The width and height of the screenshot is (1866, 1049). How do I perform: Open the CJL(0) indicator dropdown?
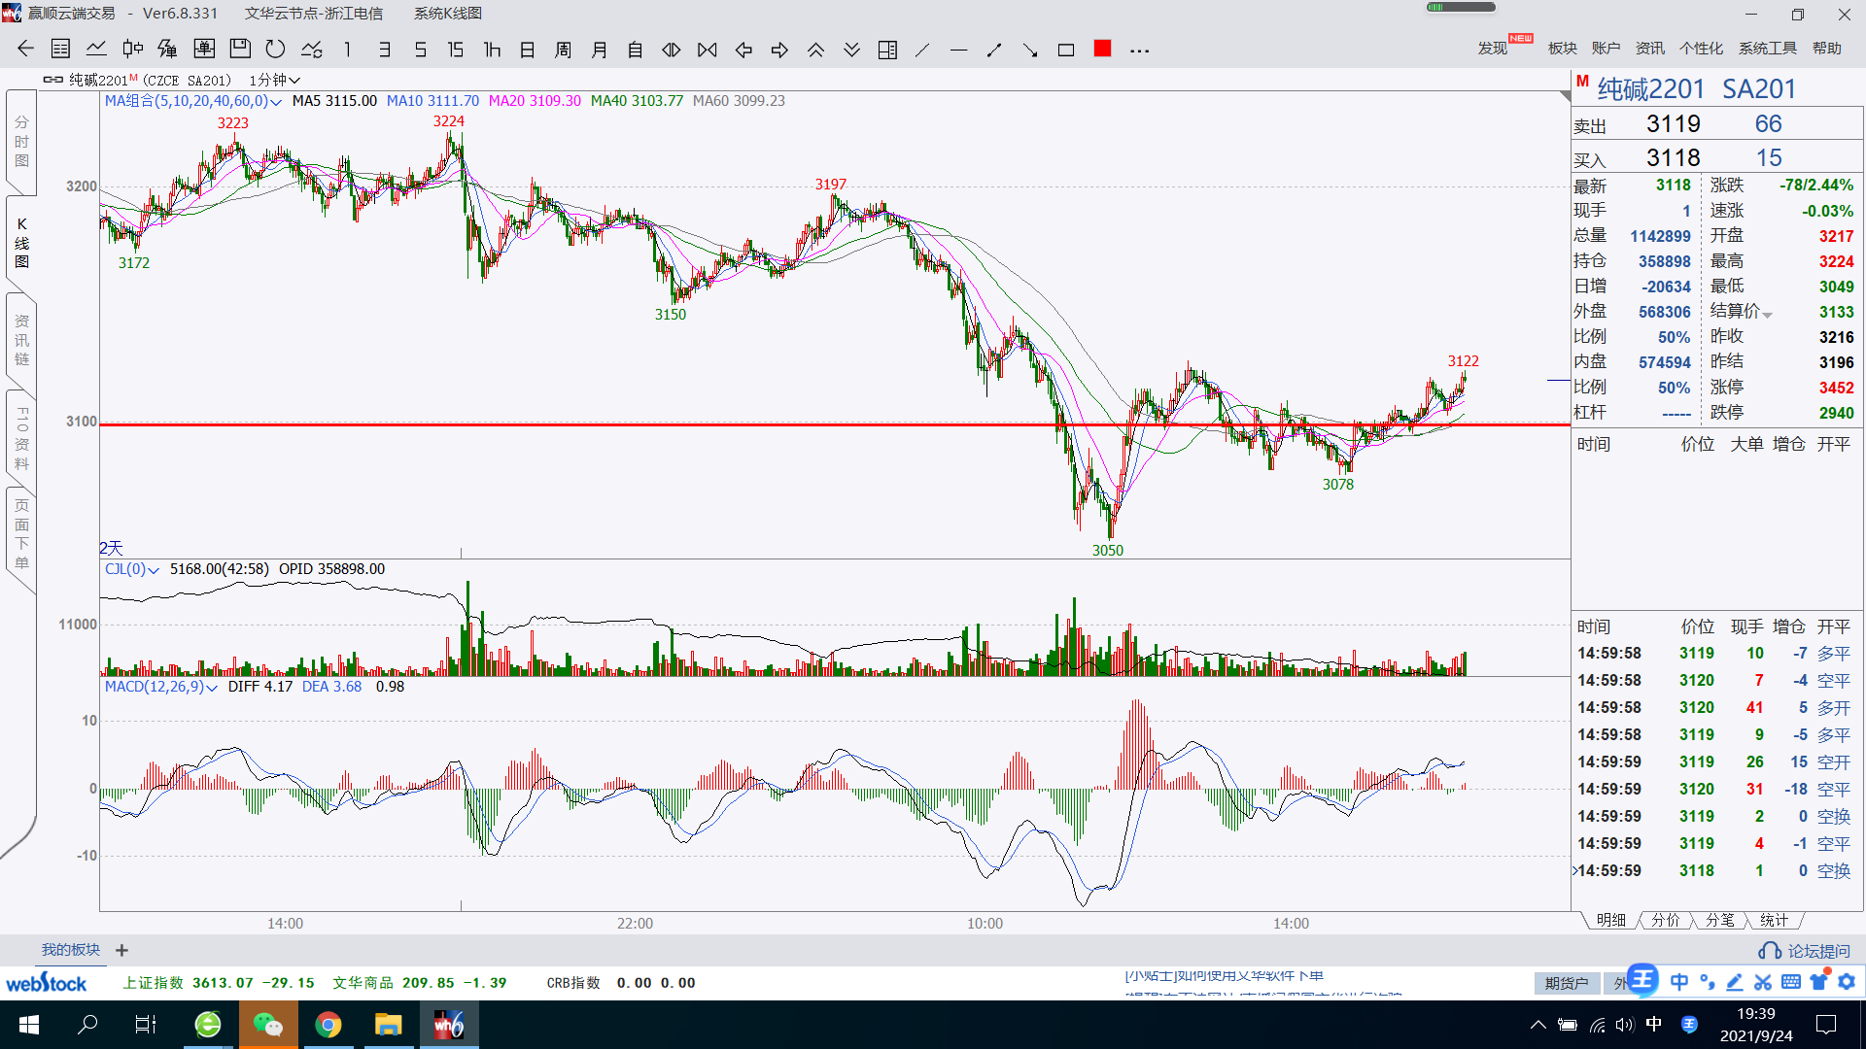[154, 570]
